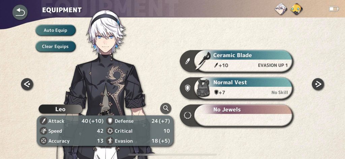The image size is (345, 159).
Task: Tap the armor slot shield icon
Action: tap(187, 88)
